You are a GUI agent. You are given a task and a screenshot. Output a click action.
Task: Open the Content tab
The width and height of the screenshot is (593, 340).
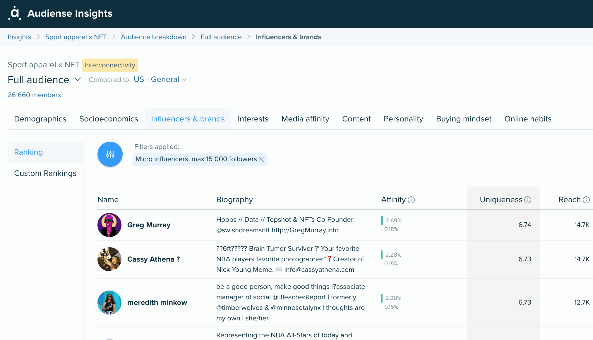click(357, 119)
